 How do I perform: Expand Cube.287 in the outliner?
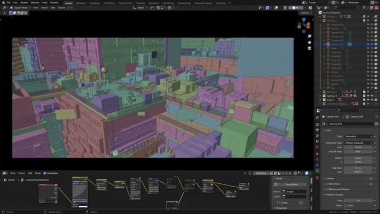[324, 68]
